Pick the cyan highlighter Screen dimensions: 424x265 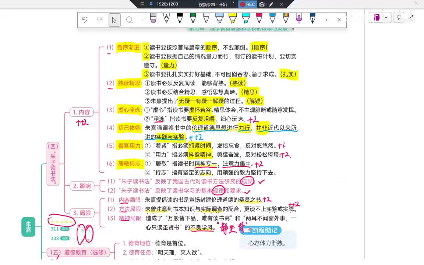pos(246,18)
